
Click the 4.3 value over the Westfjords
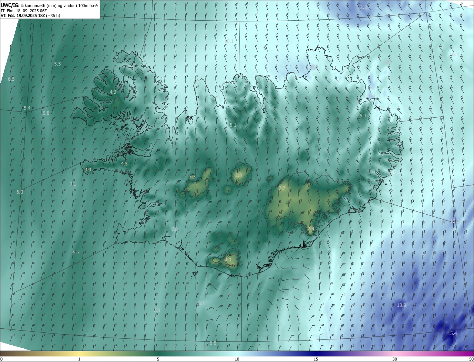[113, 92]
